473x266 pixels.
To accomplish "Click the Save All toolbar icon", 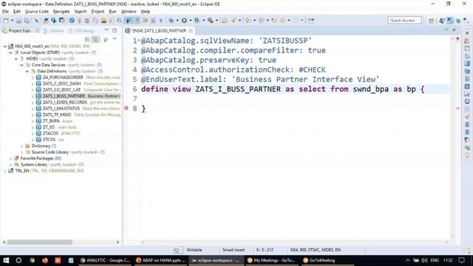I will (x=27, y=21).
